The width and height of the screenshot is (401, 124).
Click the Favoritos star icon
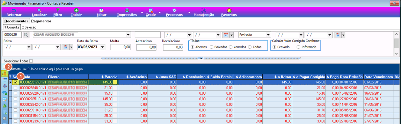coord(229,10)
